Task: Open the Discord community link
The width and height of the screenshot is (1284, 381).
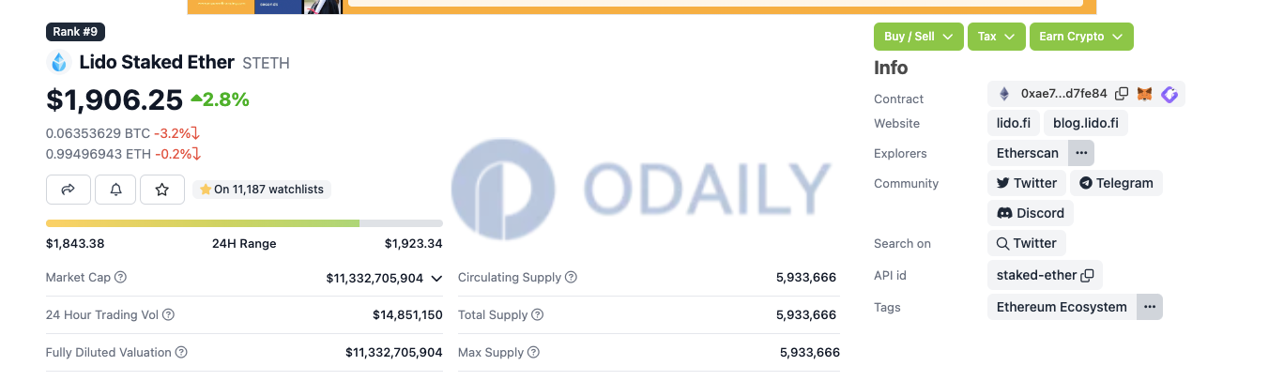Action: (1031, 213)
